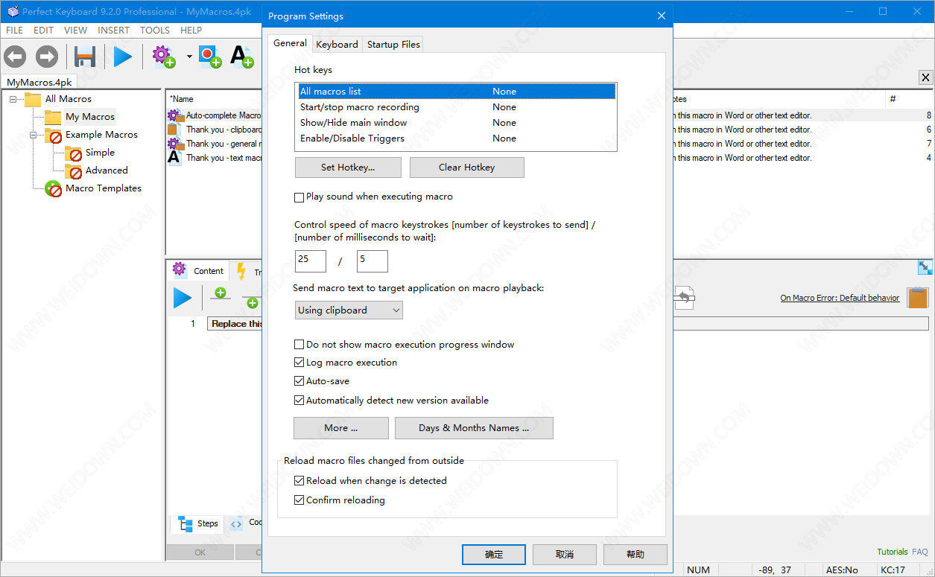
Task: Click the second green plus add-step icon in the editor
Action: (252, 301)
